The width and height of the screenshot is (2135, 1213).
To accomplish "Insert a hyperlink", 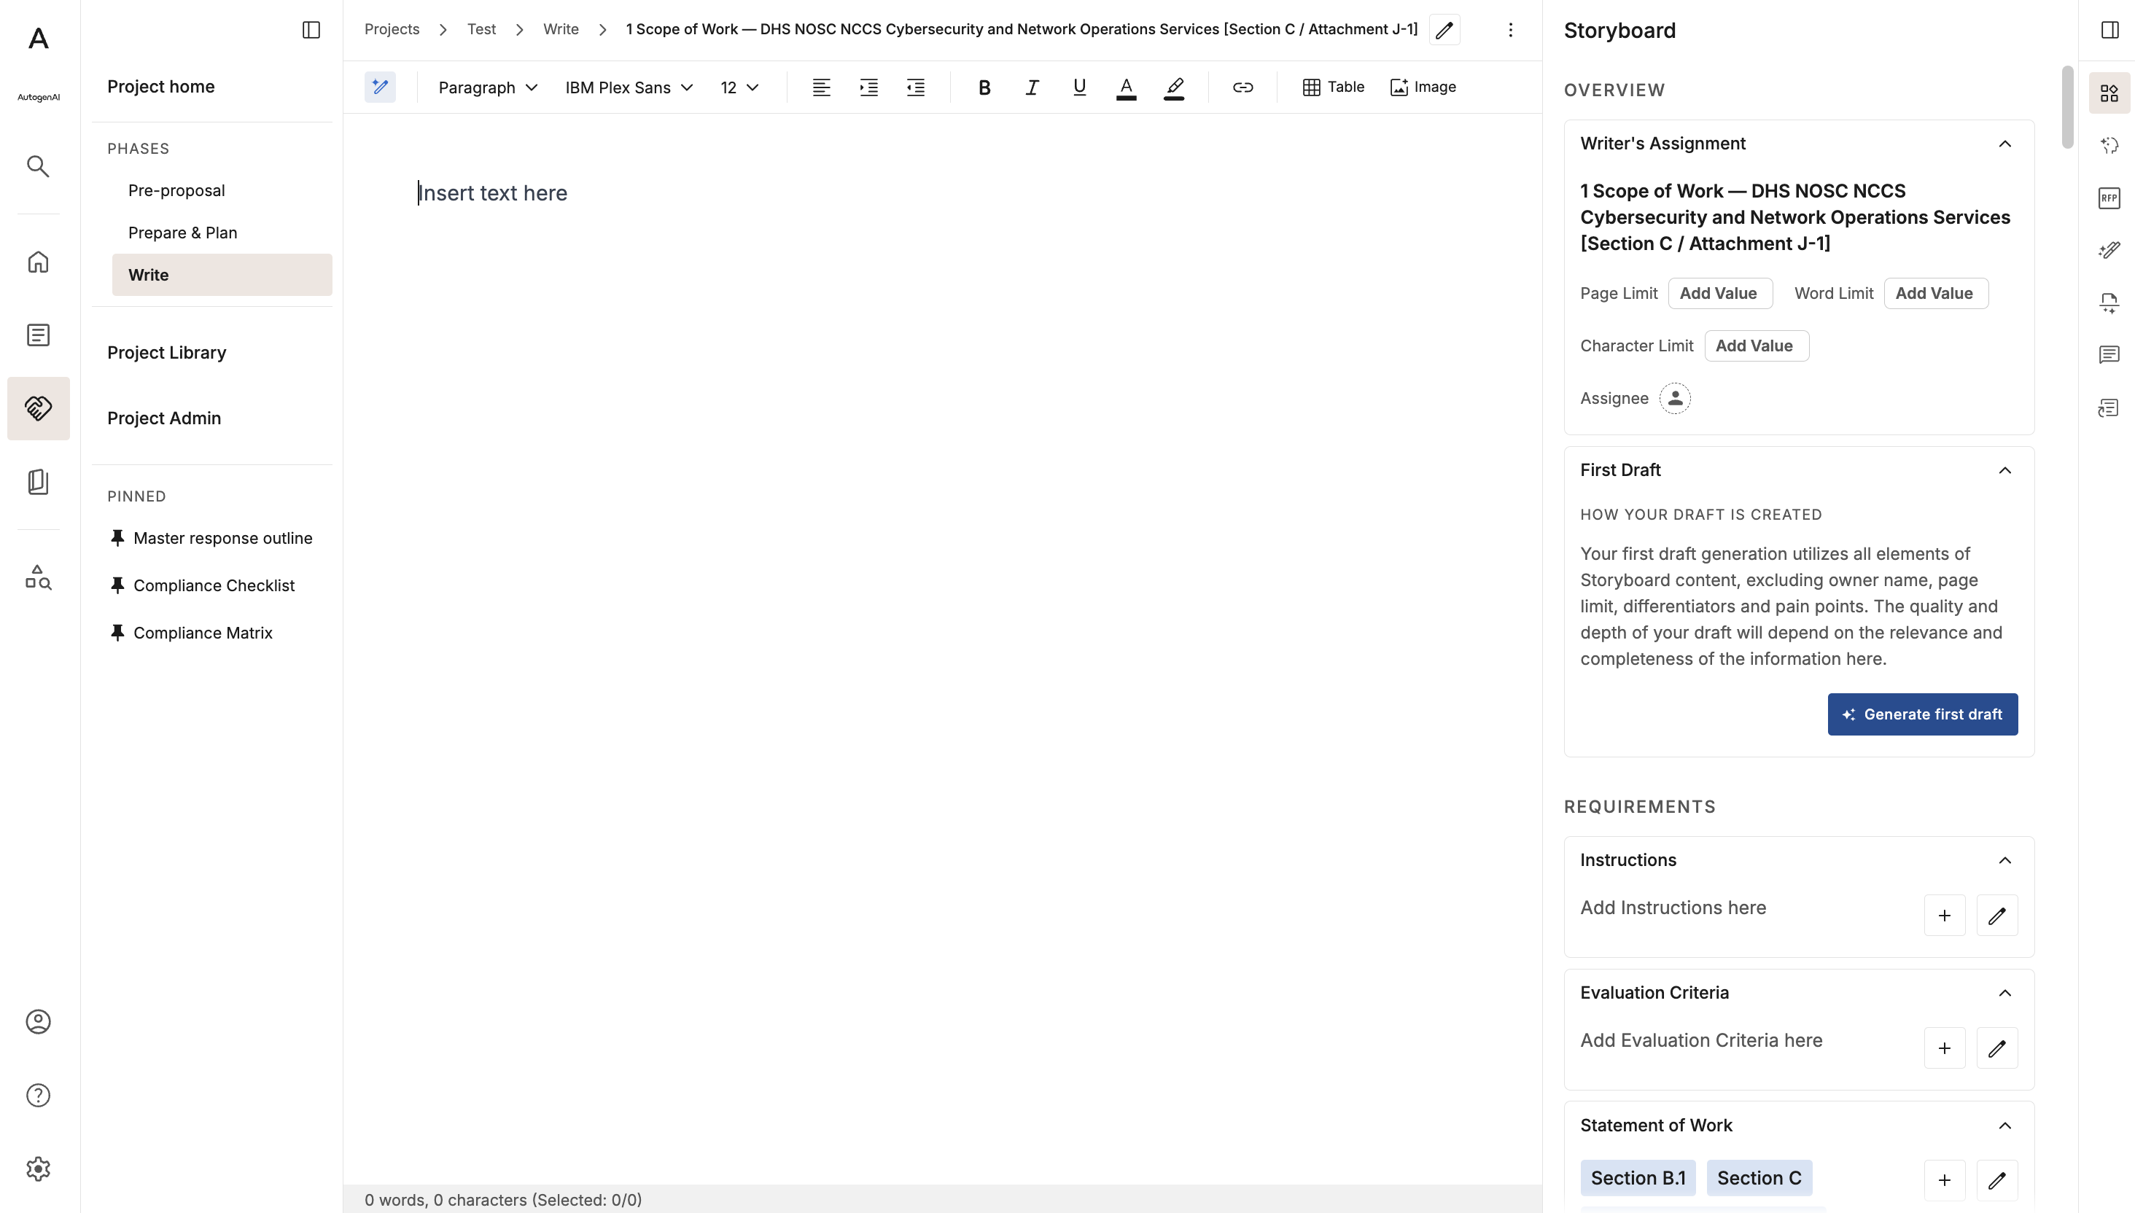I will (1242, 87).
